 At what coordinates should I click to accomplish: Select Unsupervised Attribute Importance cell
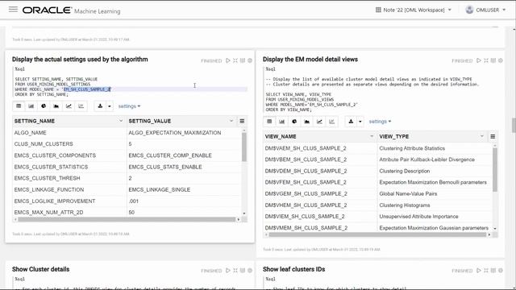coord(418,217)
